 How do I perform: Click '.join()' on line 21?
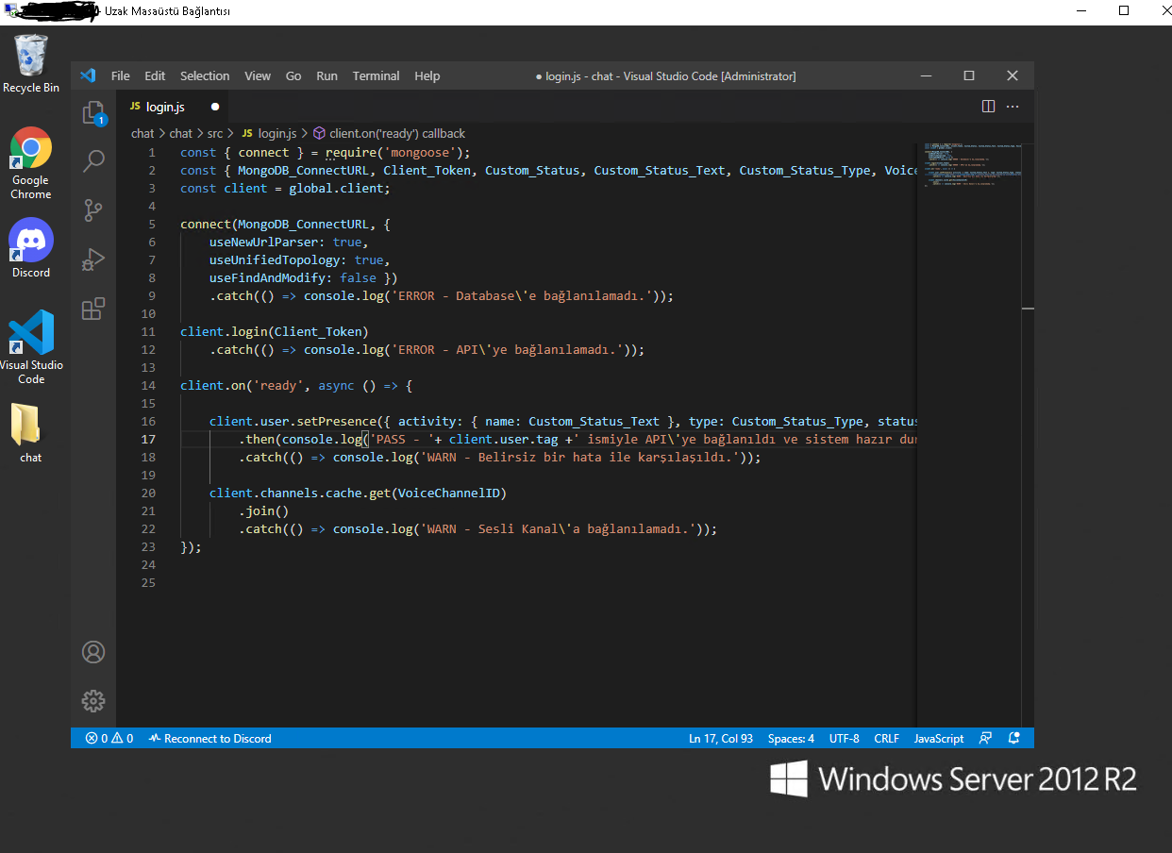coord(263,511)
